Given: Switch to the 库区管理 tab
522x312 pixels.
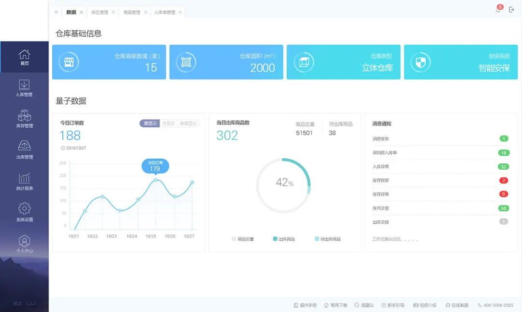Looking at the screenshot, I should [100, 12].
